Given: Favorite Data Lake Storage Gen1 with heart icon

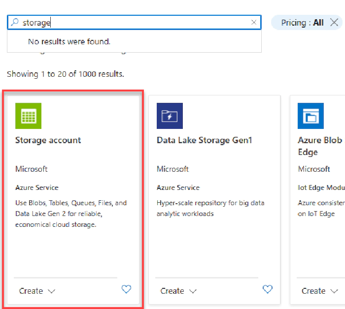Looking at the screenshot, I should [x=268, y=289].
